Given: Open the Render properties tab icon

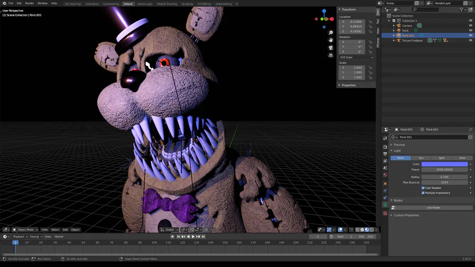Looking at the screenshot, I should [x=385, y=147].
